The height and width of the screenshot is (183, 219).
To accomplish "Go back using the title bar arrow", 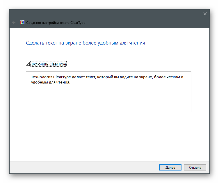I will click(x=14, y=22).
